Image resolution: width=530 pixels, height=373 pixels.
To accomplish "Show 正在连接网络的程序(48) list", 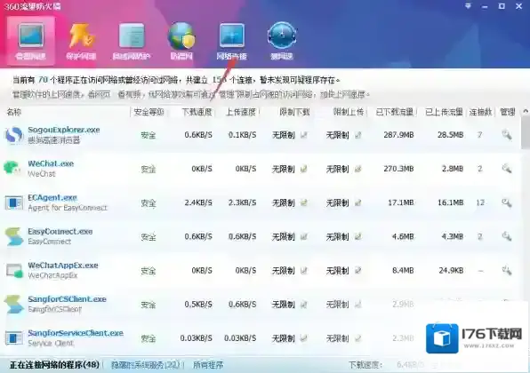I will 54,365.
